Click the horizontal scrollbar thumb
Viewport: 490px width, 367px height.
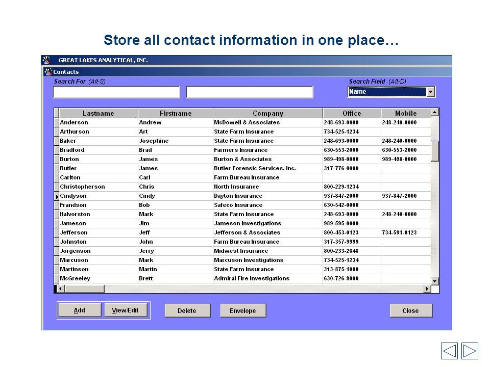point(84,289)
